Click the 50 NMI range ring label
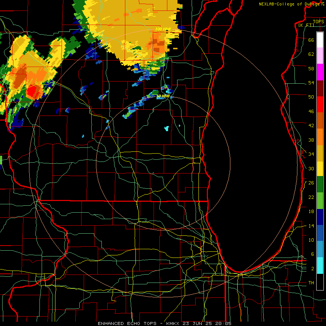The width and height of the screenshot is (326, 326). (163, 96)
